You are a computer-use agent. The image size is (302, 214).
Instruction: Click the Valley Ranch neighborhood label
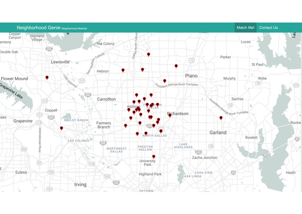tap(76, 120)
